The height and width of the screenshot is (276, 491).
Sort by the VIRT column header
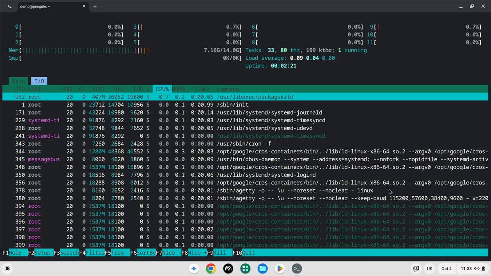[98, 89]
